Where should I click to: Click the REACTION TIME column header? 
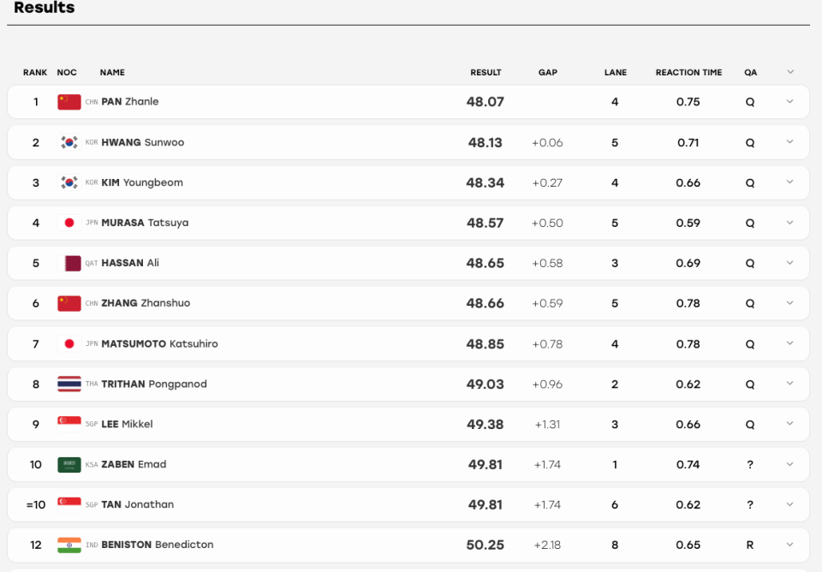[688, 72]
